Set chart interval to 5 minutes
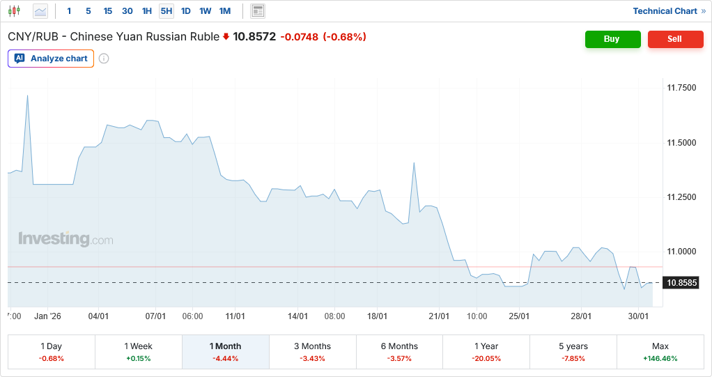 [x=88, y=11]
